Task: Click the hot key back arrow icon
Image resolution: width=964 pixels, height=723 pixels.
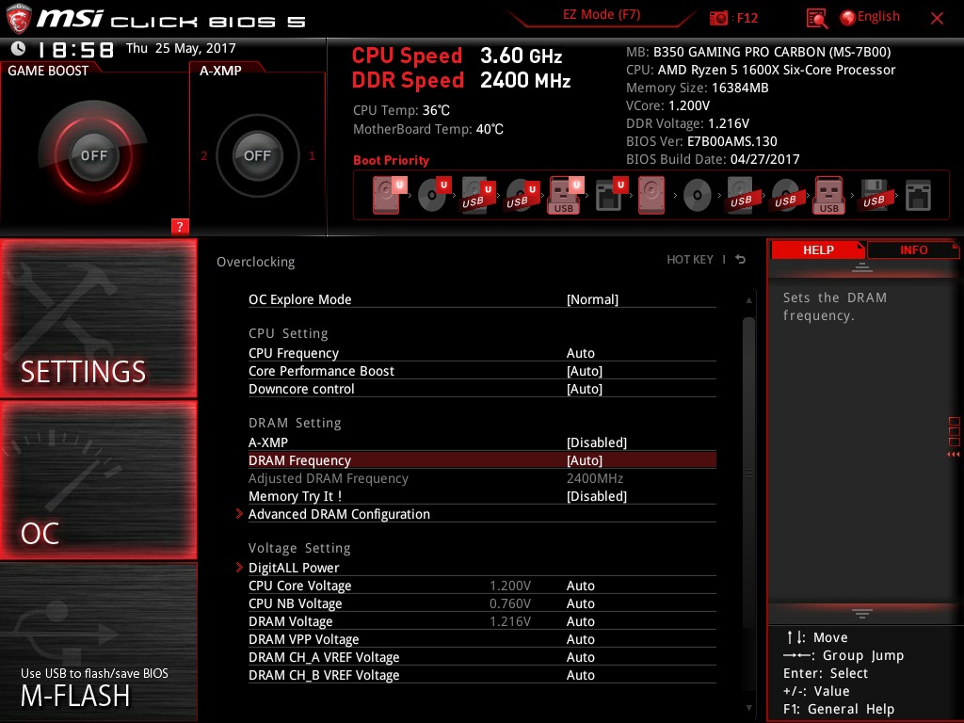Action: point(741,260)
